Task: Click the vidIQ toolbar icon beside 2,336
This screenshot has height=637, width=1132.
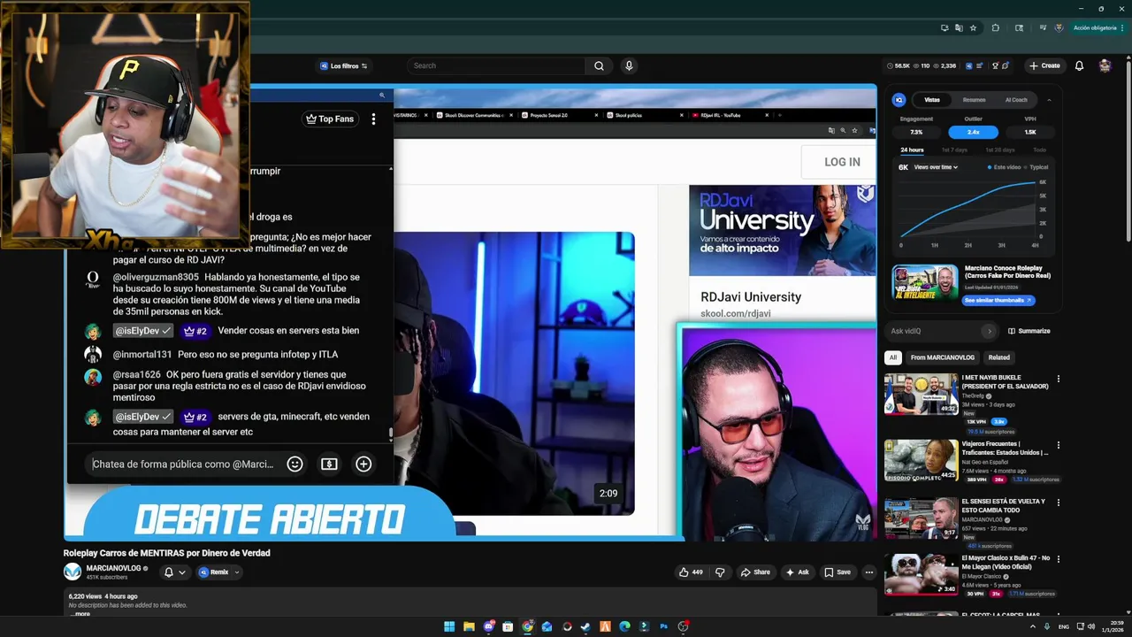Action: (968, 65)
